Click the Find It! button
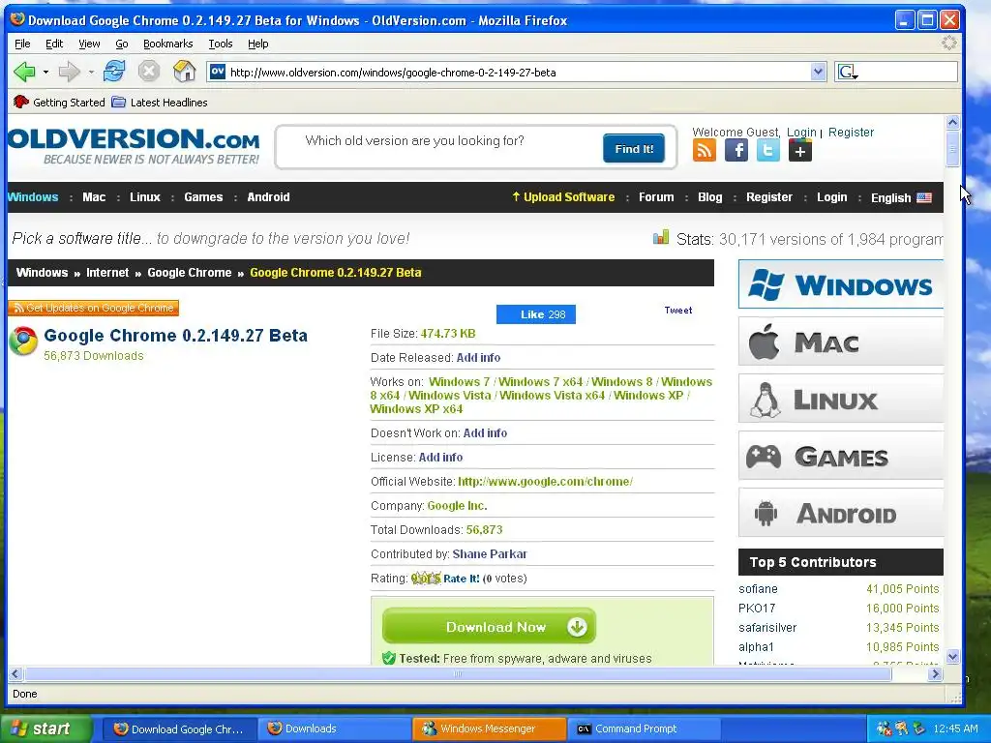The width and height of the screenshot is (991, 743). (x=634, y=148)
